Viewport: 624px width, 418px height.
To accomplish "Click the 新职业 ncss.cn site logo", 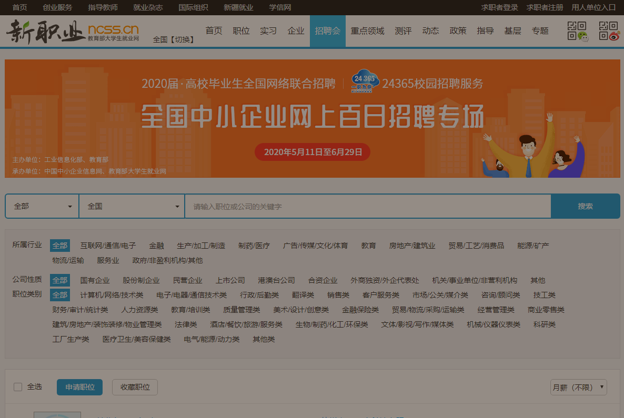I will pos(73,31).
